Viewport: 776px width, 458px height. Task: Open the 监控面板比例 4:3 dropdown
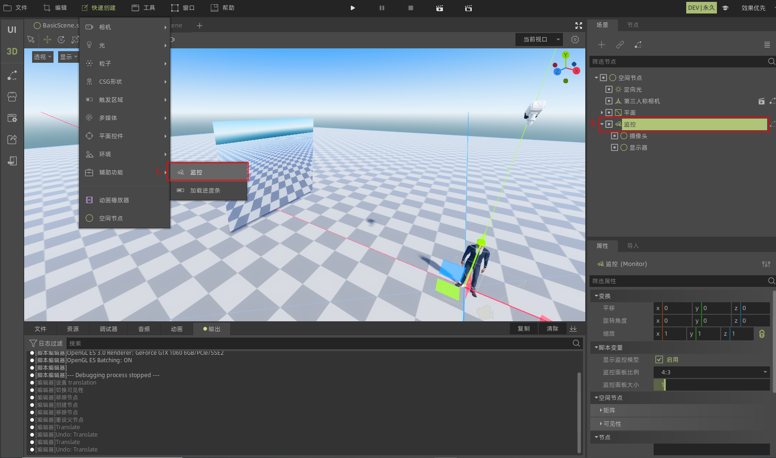[x=711, y=372]
